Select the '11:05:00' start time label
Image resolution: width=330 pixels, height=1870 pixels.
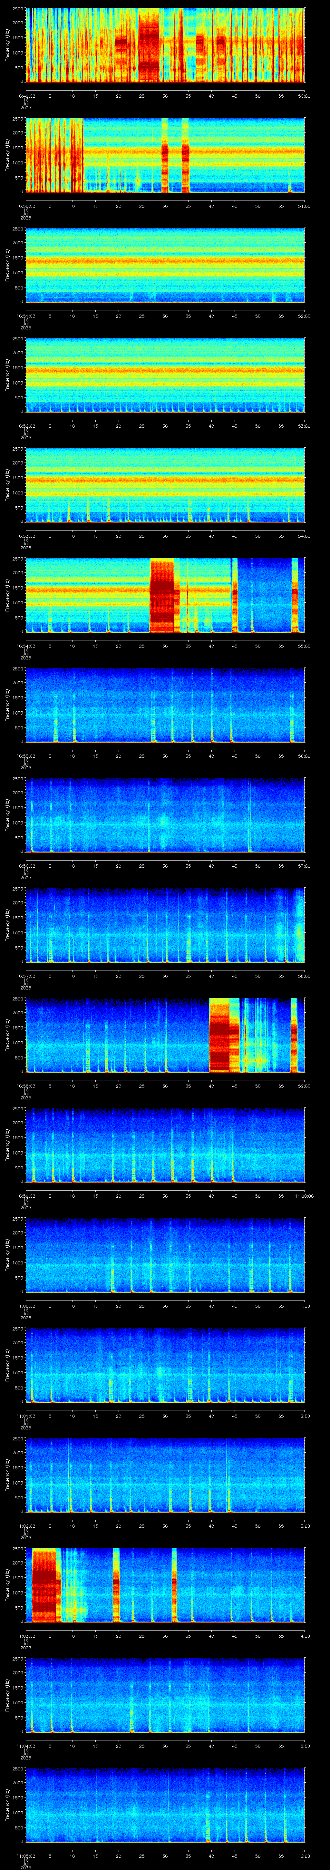(25, 1855)
